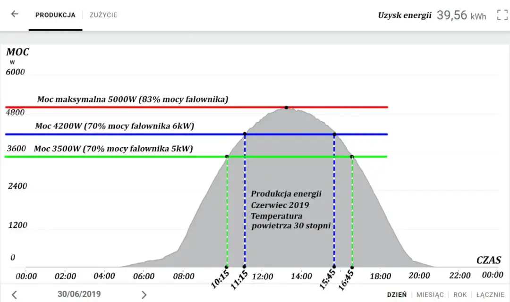Go to the previous day

point(15,295)
